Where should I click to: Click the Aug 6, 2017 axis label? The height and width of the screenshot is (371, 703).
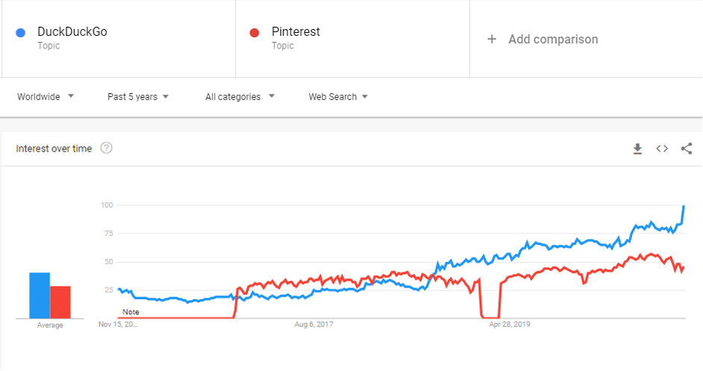[313, 325]
